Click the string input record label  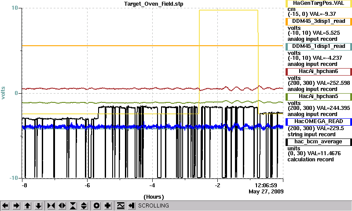[312, 135]
